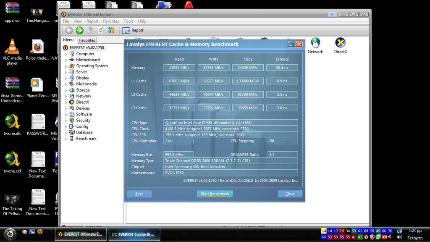This screenshot has width=430, height=242.
Task: Expand the Motherboard tree node arrow
Action: pos(66,60)
